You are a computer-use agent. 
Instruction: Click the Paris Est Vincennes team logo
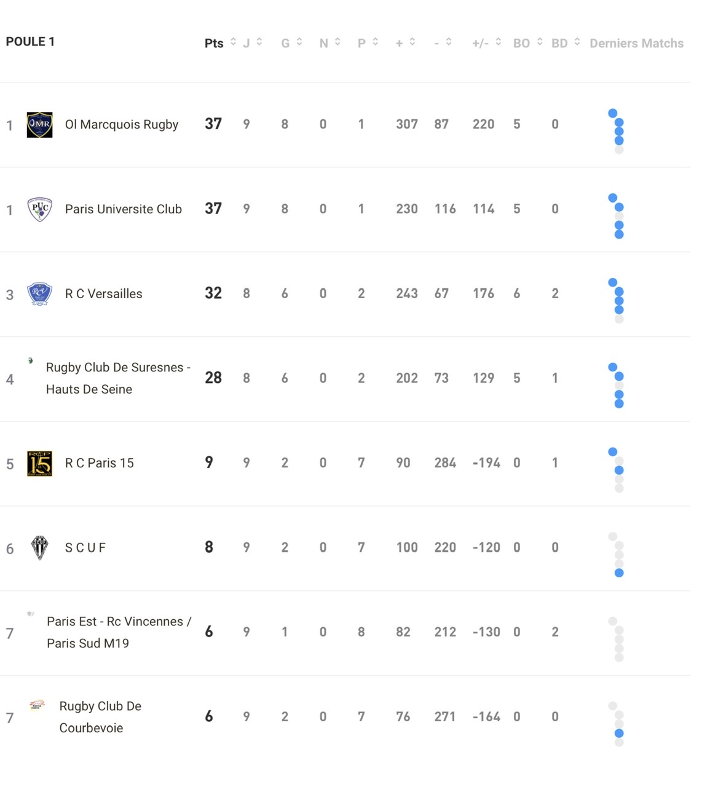pyautogui.click(x=30, y=614)
